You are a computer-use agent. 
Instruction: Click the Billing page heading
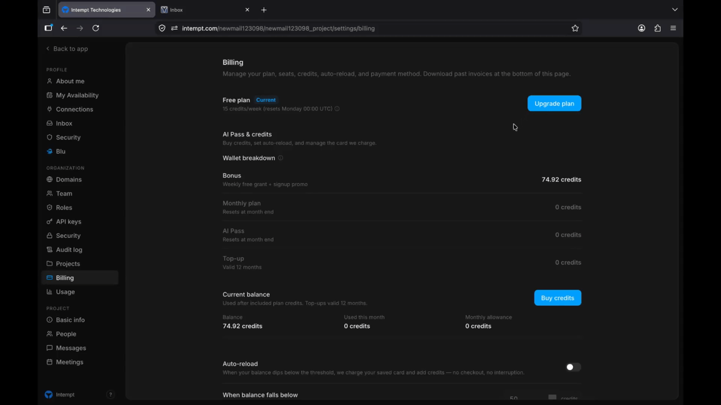pos(233,62)
